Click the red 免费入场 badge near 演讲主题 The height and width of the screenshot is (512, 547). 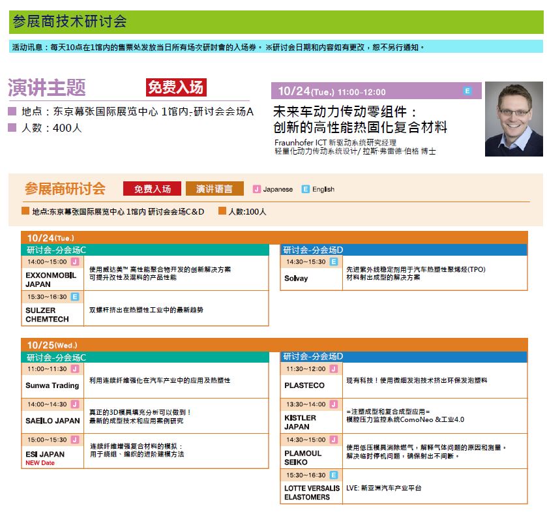[176, 87]
